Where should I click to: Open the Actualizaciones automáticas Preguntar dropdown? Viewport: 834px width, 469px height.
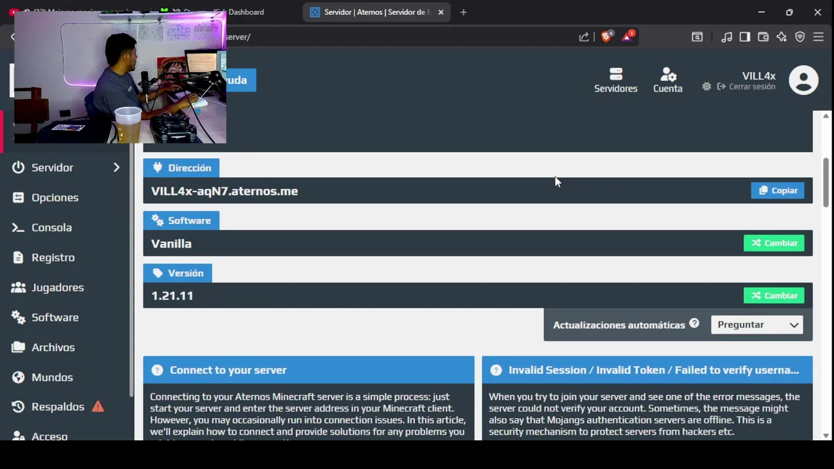[757, 324]
